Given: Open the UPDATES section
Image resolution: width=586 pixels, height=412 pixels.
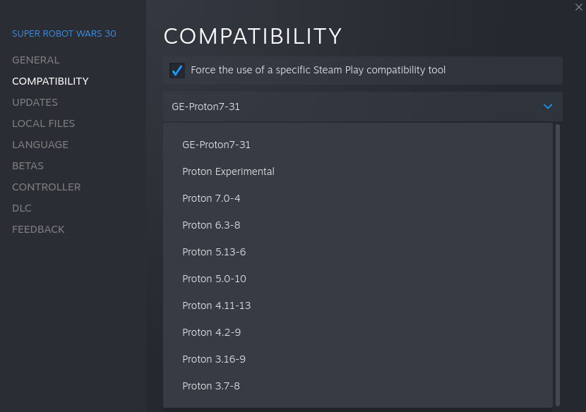Looking at the screenshot, I should point(35,102).
